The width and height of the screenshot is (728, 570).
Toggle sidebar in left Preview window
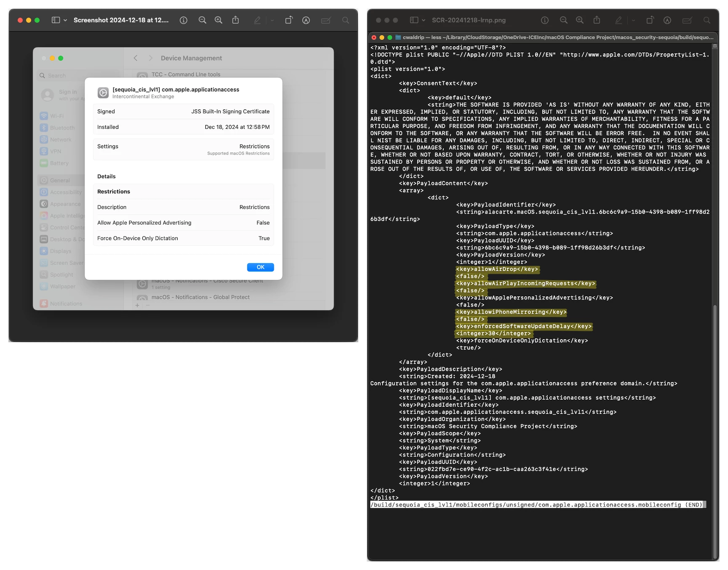[56, 20]
